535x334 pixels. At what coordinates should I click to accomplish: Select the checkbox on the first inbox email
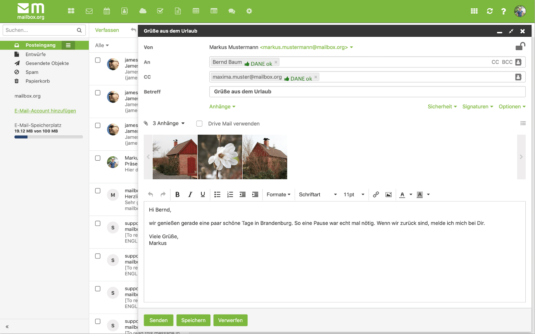(x=97, y=60)
